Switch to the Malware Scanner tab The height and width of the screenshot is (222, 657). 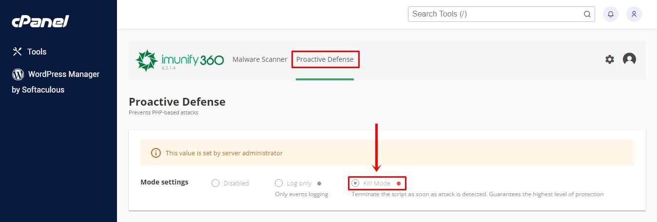[260, 59]
